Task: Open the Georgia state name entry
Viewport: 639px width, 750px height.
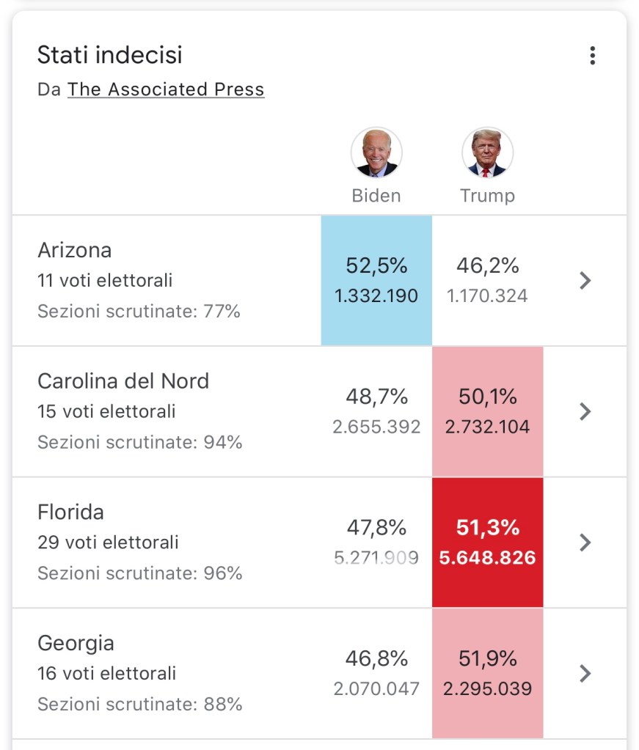Action: click(x=76, y=643)
